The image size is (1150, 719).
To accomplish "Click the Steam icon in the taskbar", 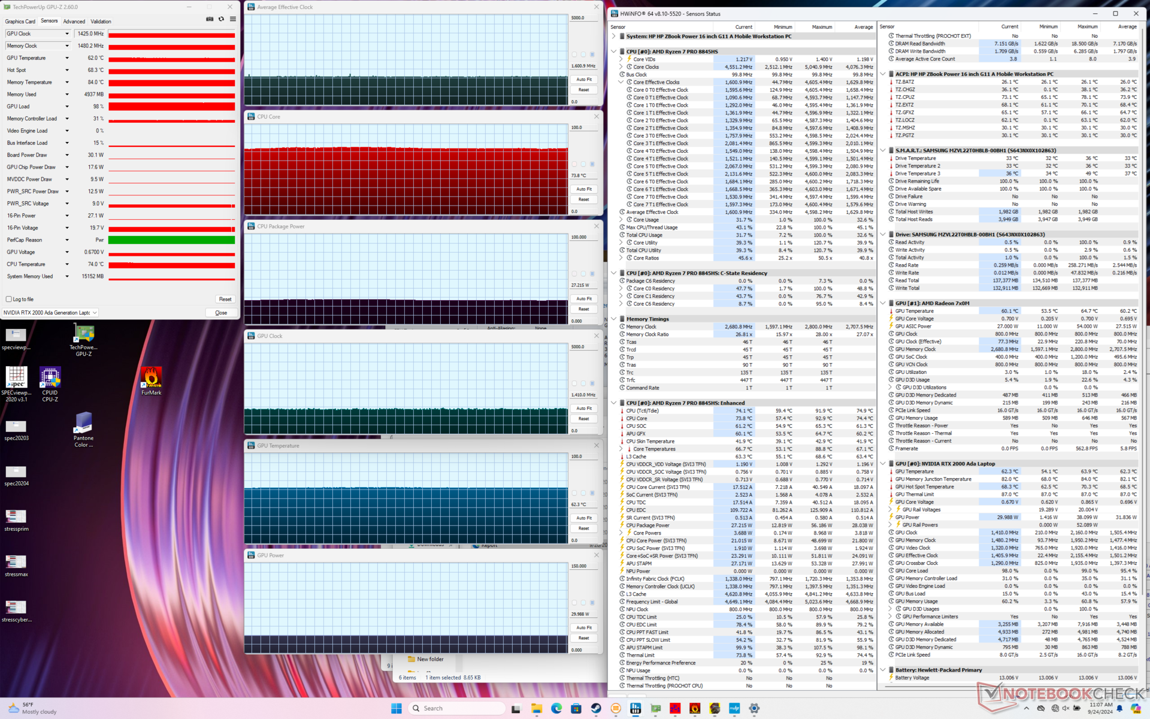I will [596, 708].
